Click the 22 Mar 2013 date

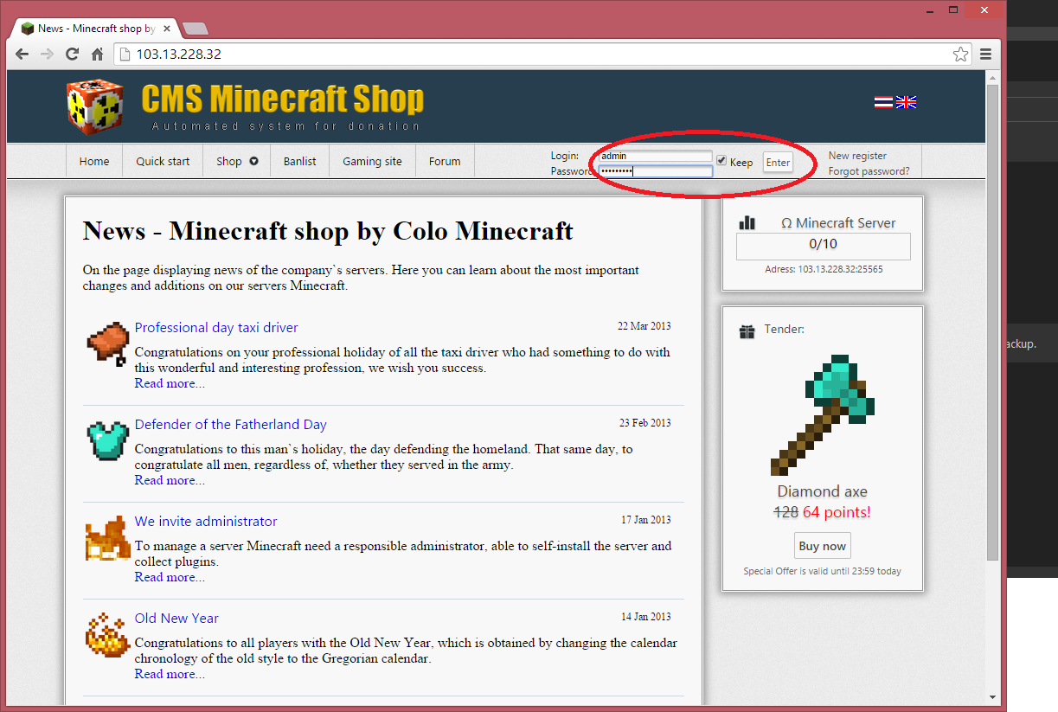coord(644,326)
